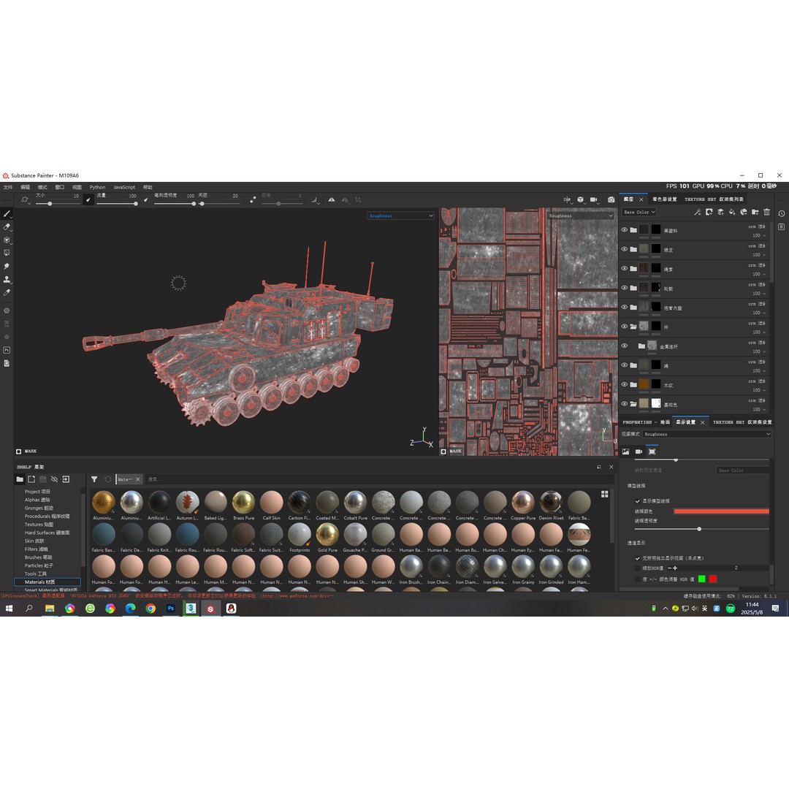Toggle the symmetry mirror icon in toolbar

coord(332,199)
